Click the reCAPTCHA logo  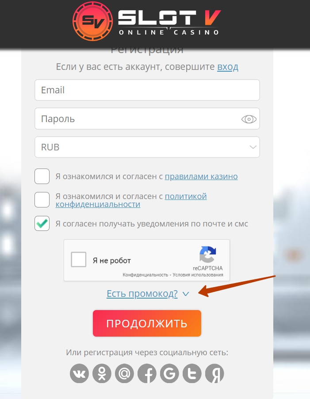click(x=208, y=254)
